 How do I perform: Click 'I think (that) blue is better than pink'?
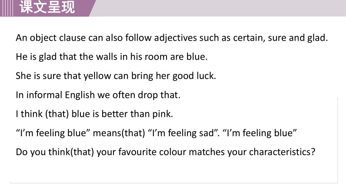(x=95, y=114)
